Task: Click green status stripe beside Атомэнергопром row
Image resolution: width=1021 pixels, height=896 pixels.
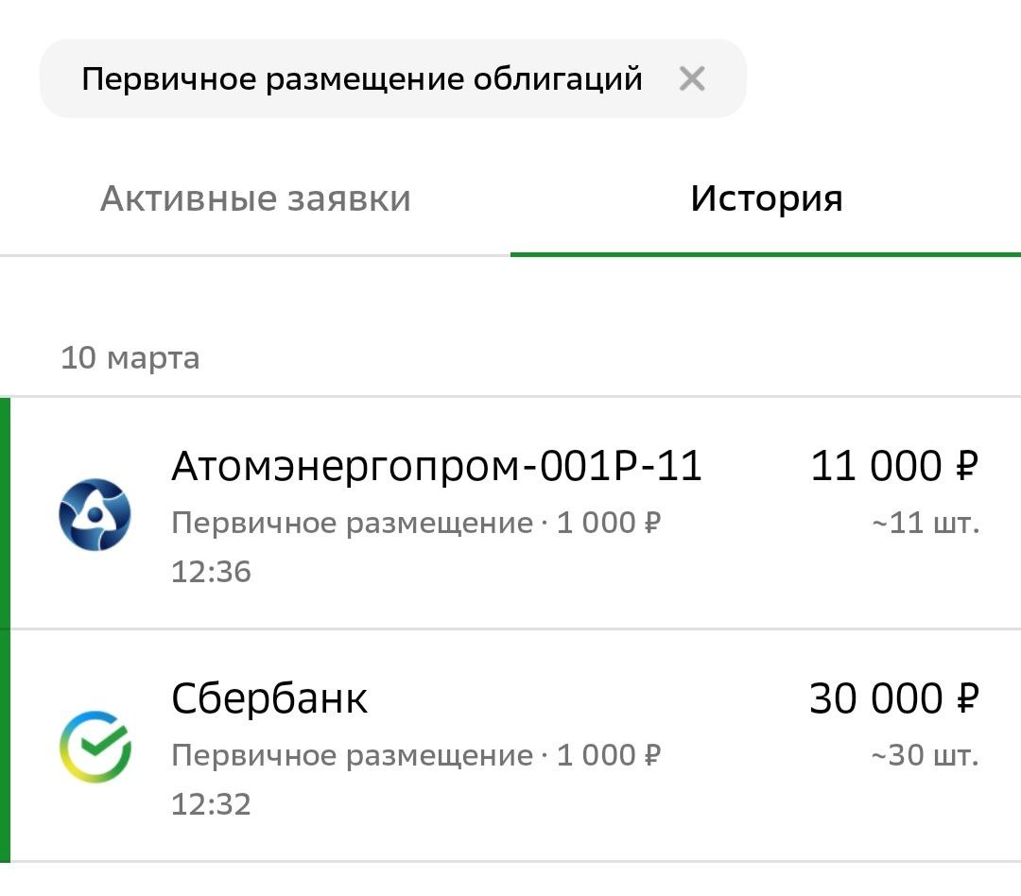Action: coord(5,513)
